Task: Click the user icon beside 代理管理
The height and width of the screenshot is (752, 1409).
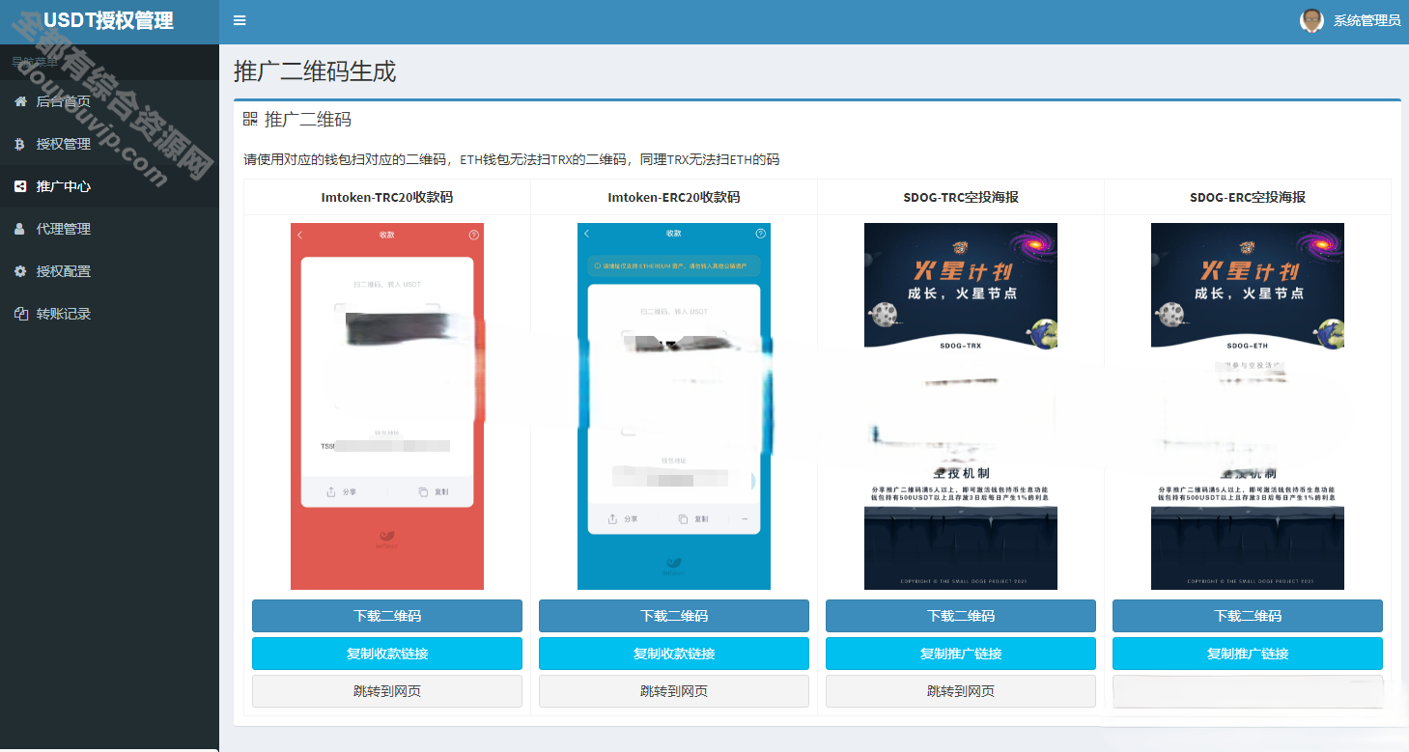Action: click(20, 229)
